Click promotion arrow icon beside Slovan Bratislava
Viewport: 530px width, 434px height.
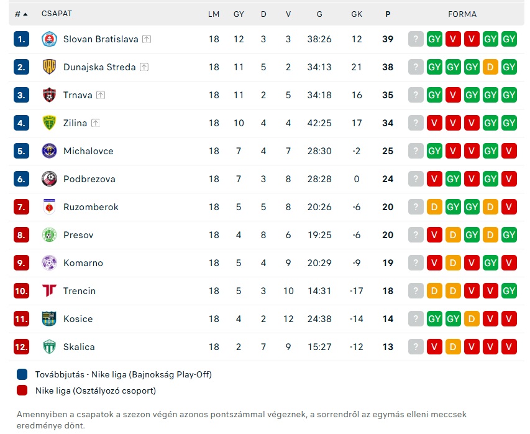[x=147, y=39]
